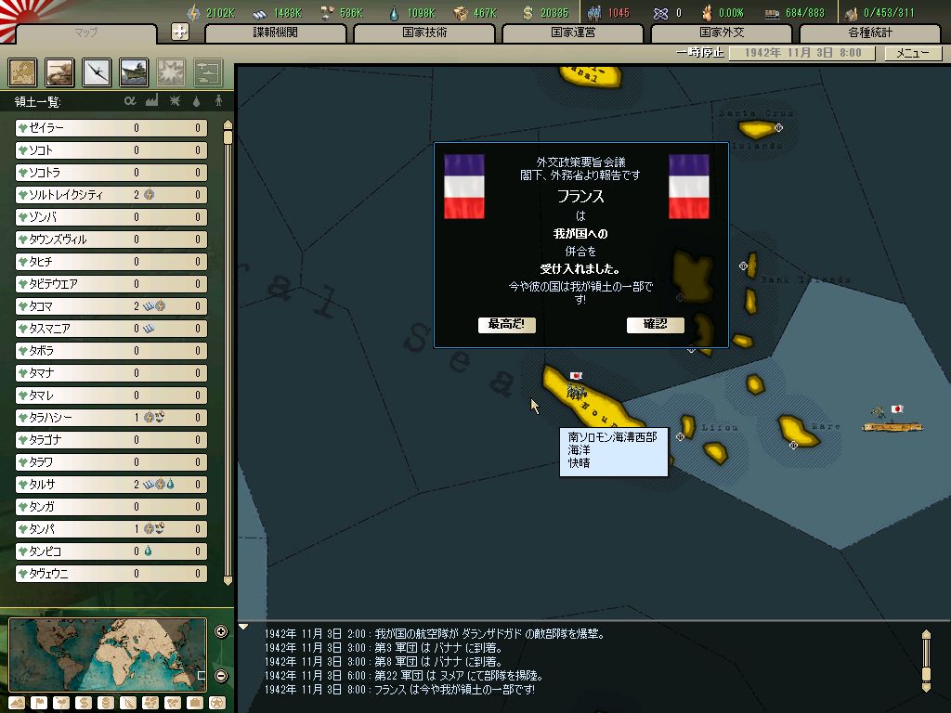Click territory list scrollbar down arrow

pos(228,581)
